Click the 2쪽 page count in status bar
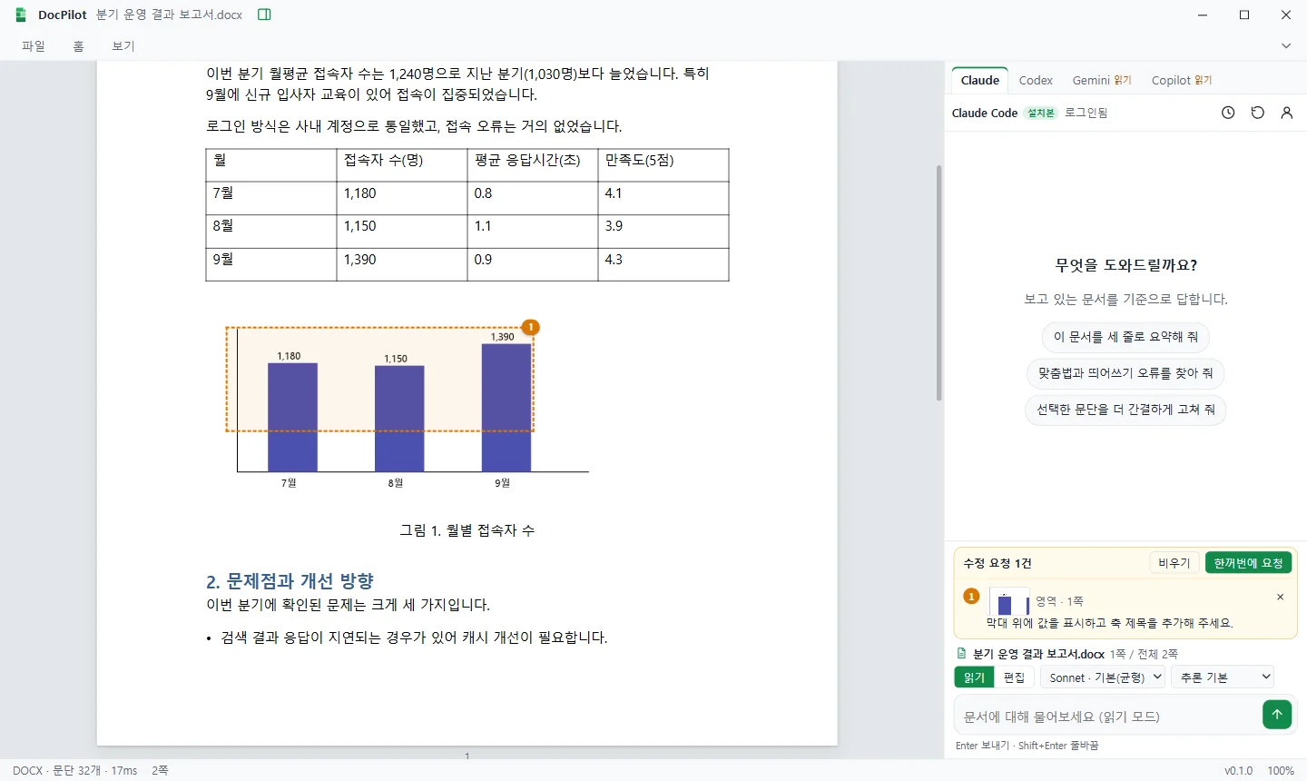 tap(160, 771)
